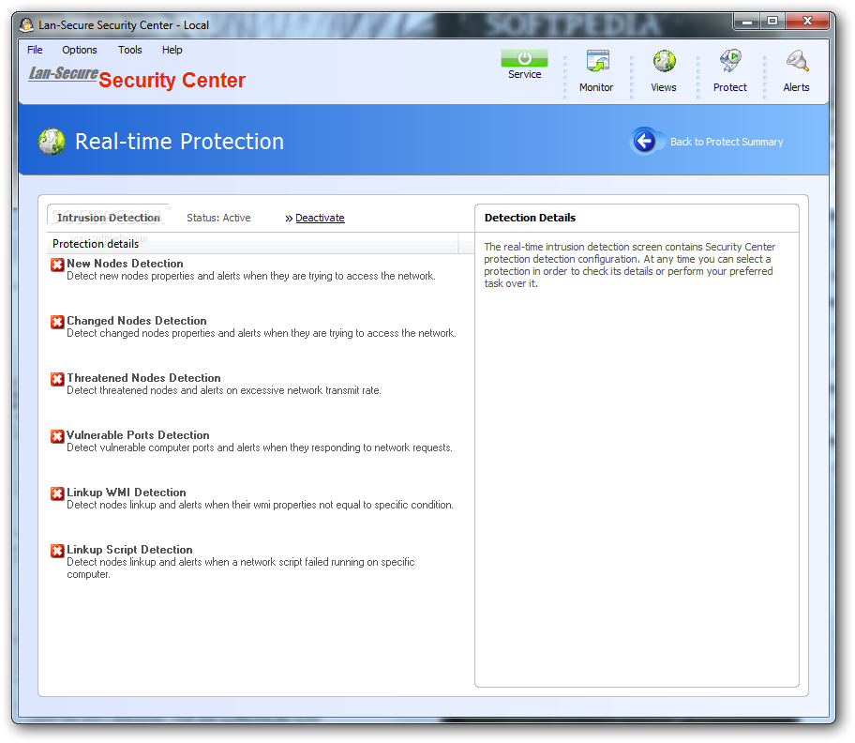
Task: Open the Views globe icon
Action: pyautogui.click(x=664, y=61)
